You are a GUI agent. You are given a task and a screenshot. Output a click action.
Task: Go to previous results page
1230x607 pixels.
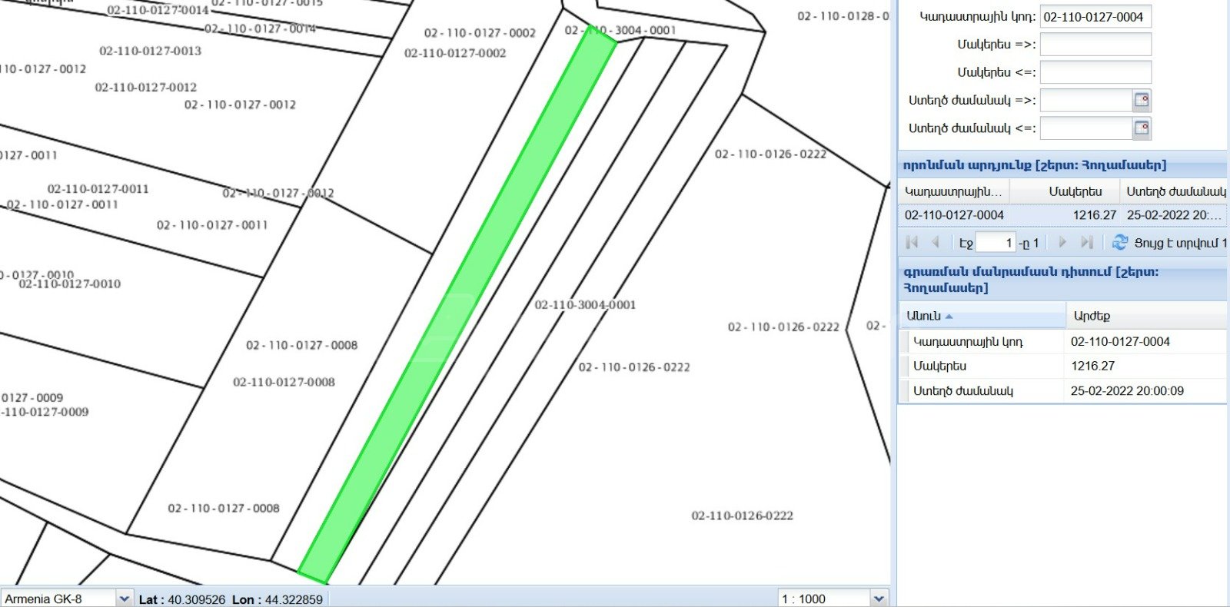coord(936,243)
